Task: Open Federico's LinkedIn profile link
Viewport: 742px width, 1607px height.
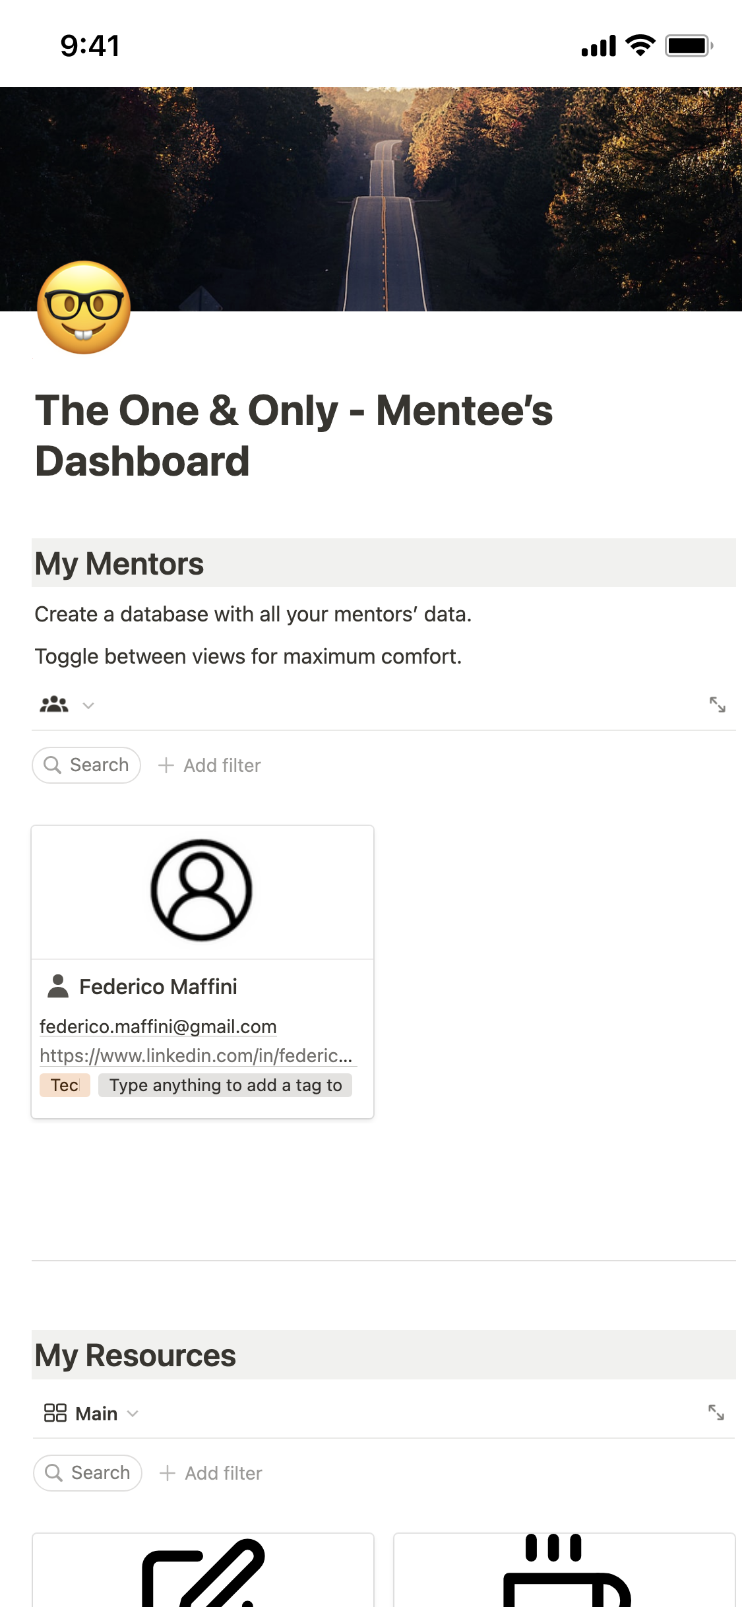Action: click(x=196, y=1056)
